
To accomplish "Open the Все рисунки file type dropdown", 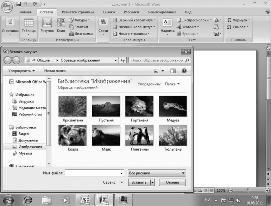I will point(157,173).
